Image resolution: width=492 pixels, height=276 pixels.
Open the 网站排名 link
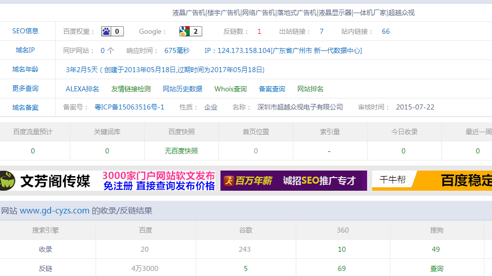pos(310,89)
